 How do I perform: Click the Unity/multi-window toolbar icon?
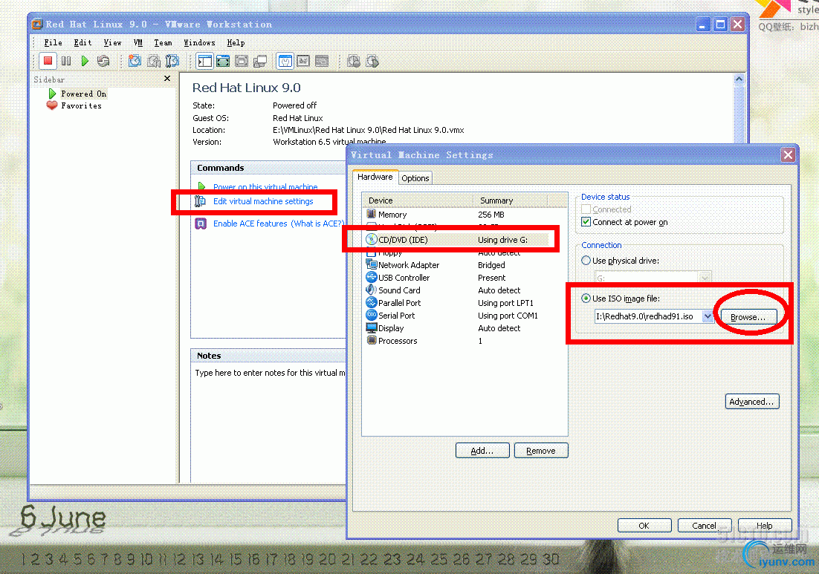coord(259,61)
